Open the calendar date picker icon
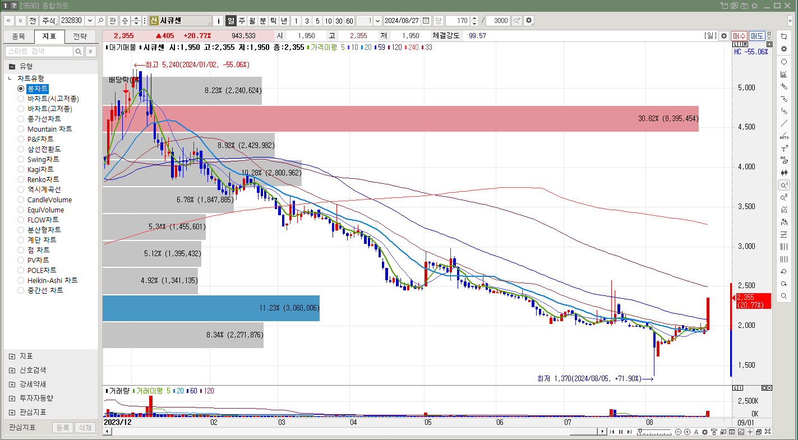Image resolution: width=798 pixels, height=440 pixels. click(426, 21)
